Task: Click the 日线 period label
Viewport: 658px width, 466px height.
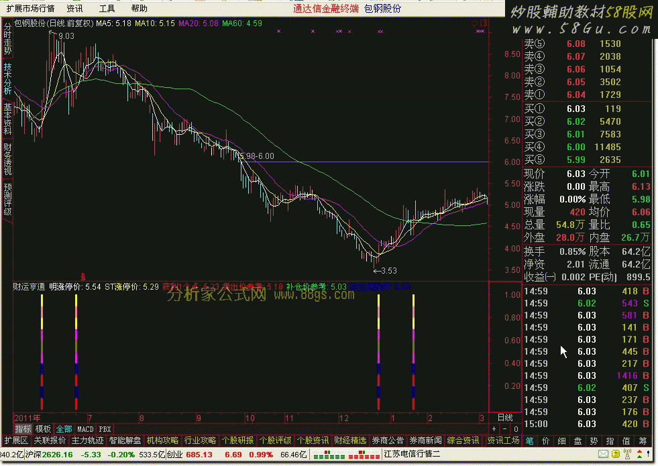Action: point(505,418)
